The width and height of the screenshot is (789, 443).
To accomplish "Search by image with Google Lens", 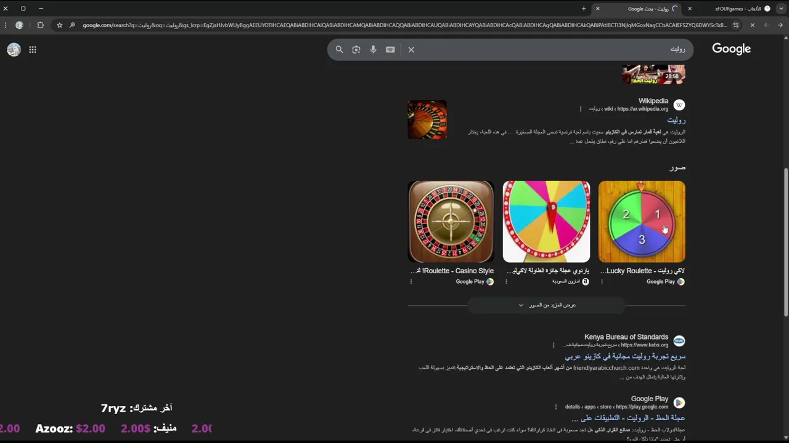I will (356, 49).
